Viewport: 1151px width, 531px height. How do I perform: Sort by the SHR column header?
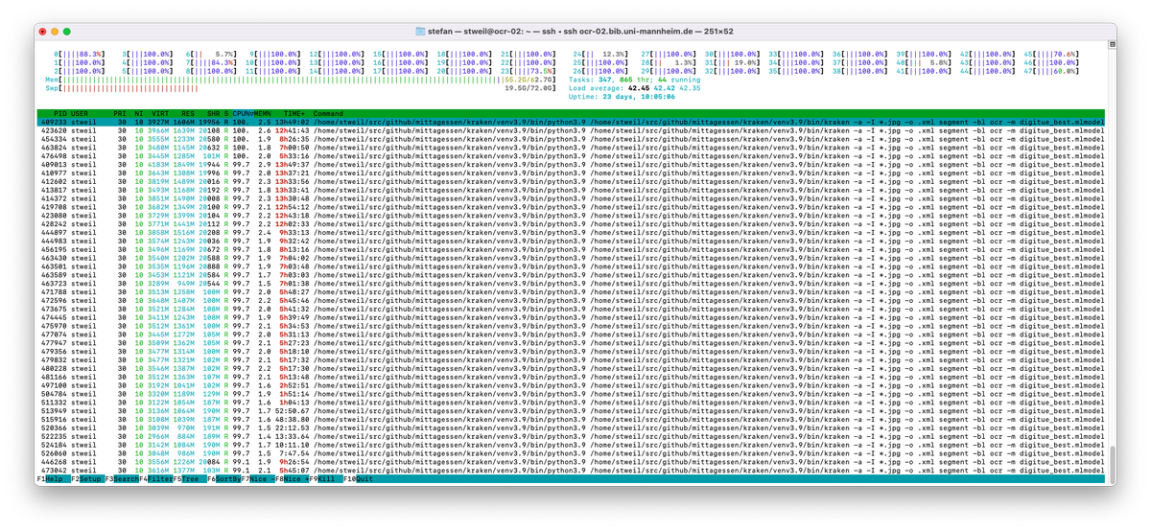(212, 114)
